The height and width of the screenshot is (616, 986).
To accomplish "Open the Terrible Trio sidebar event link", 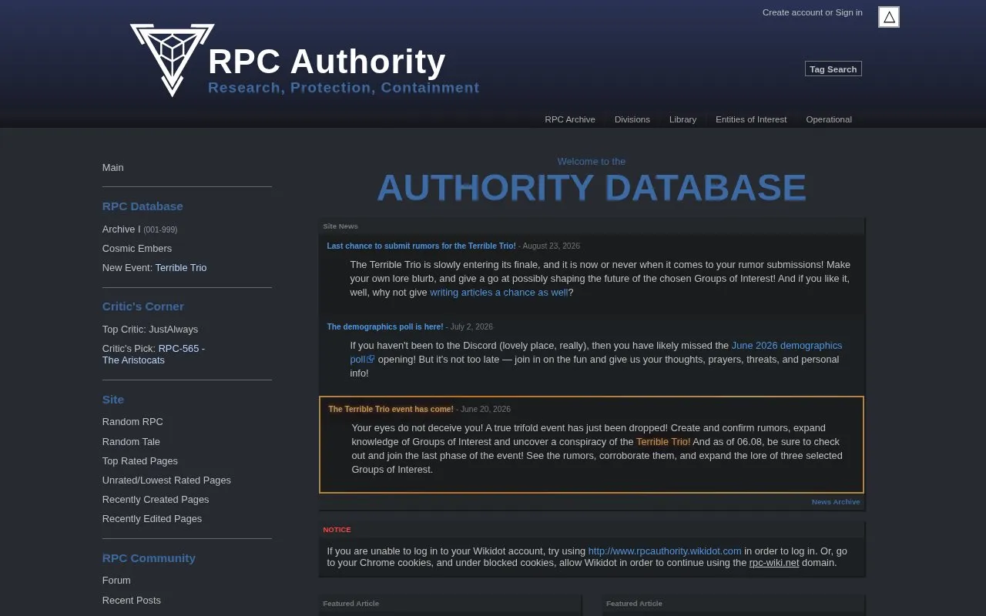I will coord(181,267).
